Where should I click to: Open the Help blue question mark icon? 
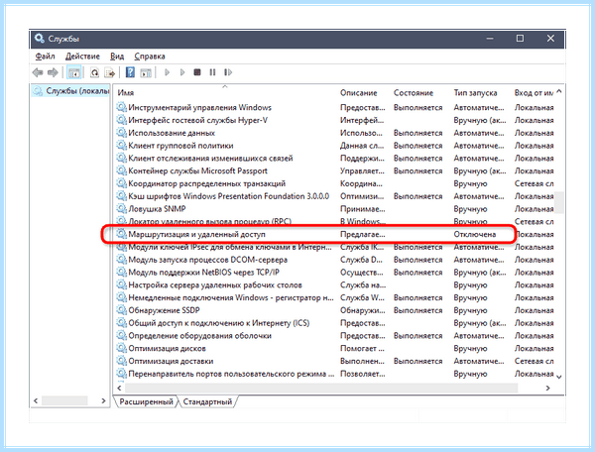click(130, 72)
